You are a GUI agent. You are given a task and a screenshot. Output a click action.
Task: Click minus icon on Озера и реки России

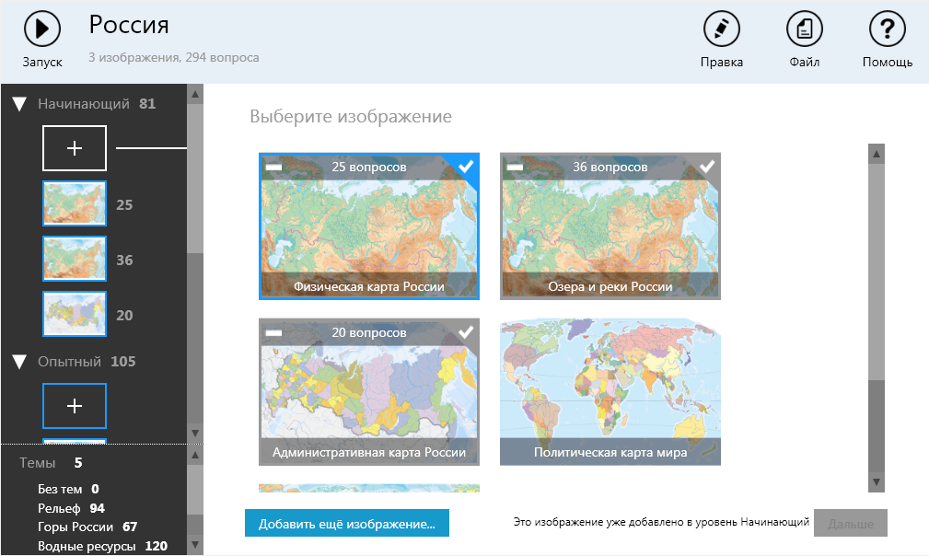pos(515,168)
